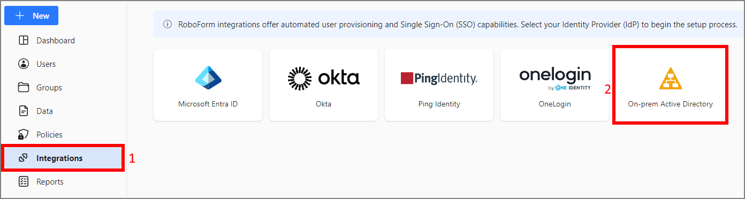
Task: Click the On-prem Active Directory label
Action: [x=670, y=104]
